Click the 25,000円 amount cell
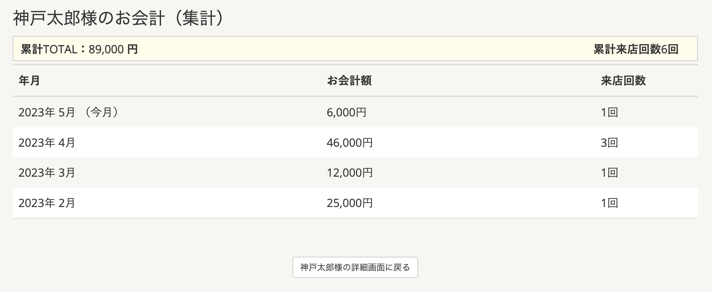712x292 pixels. (350, 203)
